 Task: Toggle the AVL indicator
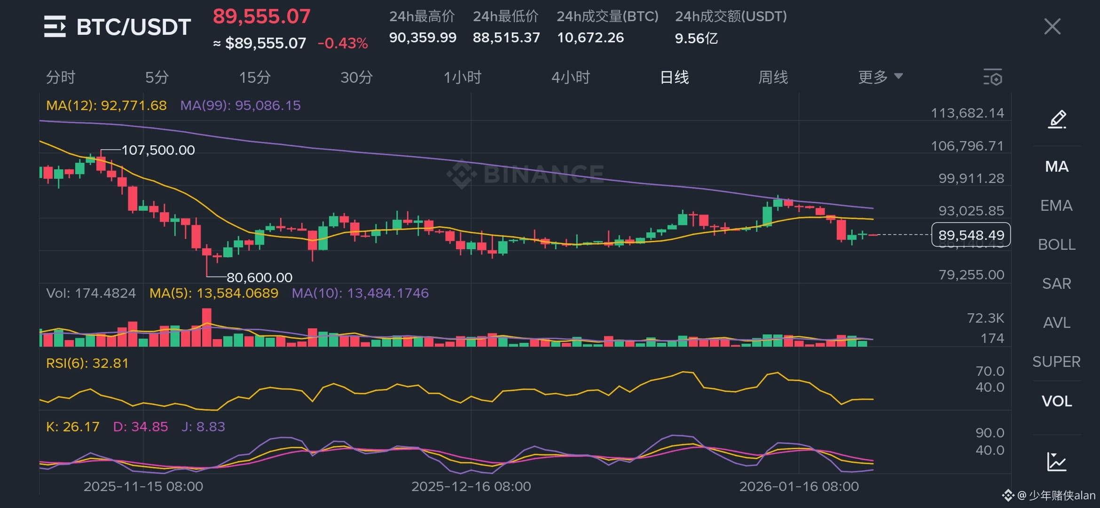click(x=1057, y=323)
